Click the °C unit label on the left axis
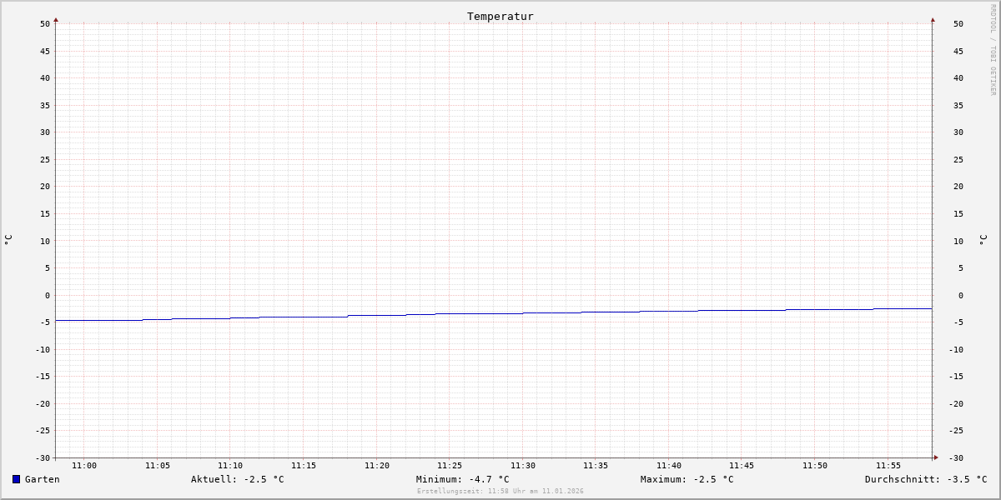The width and height of the screenshot is (1001, 500). [8, 240]
